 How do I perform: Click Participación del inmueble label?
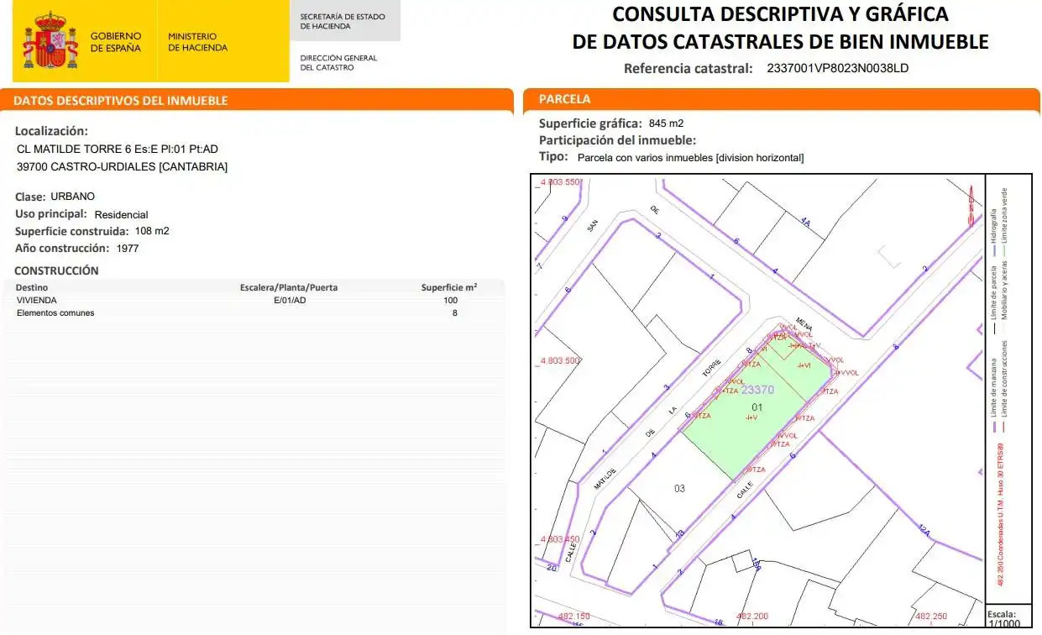tap(617, 140)
